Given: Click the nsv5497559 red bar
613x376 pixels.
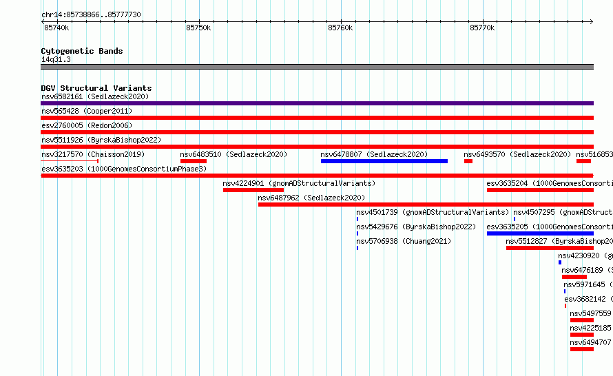Looking at the screenshot, I should pos(582,320).
